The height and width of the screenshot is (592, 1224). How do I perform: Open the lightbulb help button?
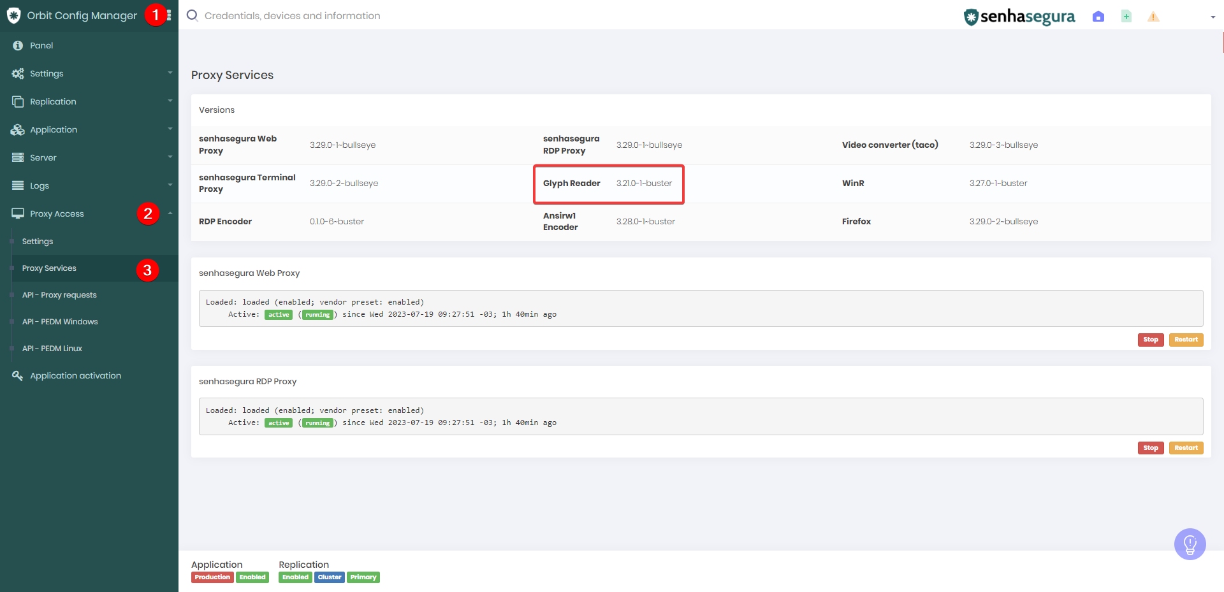1190,544
